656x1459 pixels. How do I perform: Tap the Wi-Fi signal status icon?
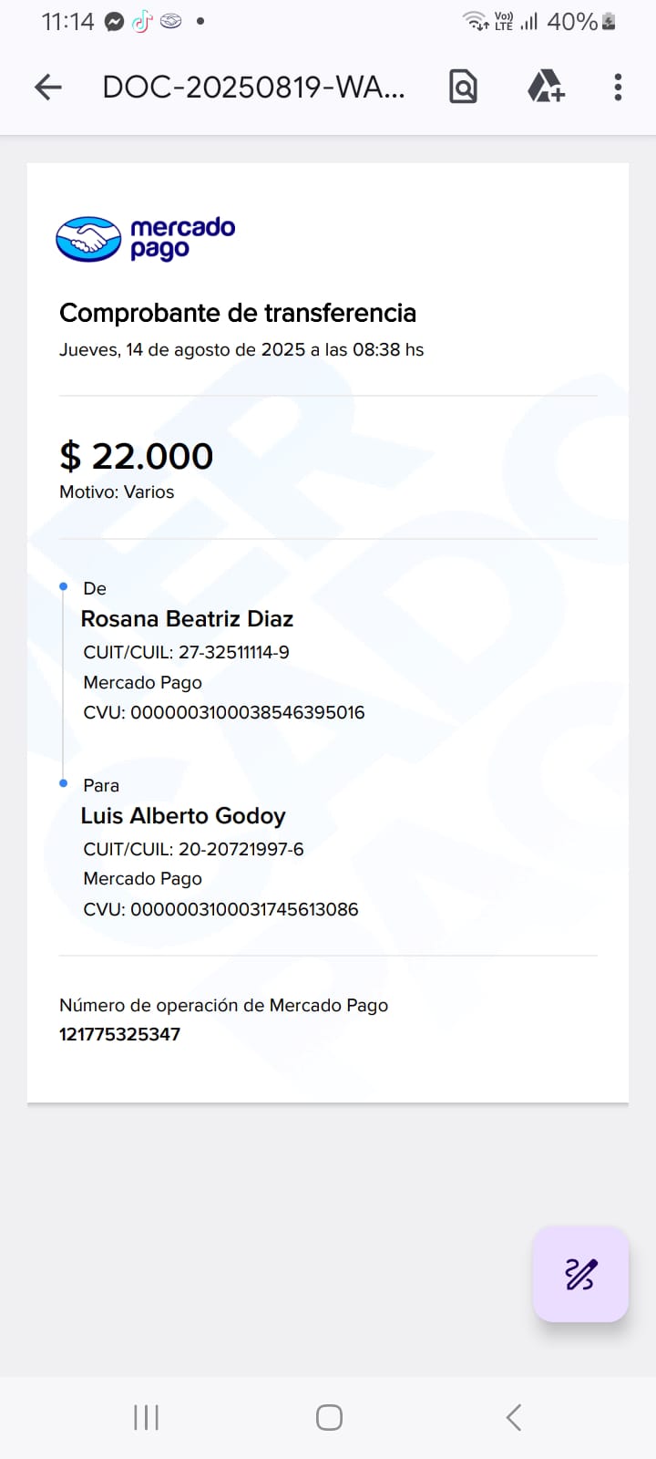[x=476, y=21]
